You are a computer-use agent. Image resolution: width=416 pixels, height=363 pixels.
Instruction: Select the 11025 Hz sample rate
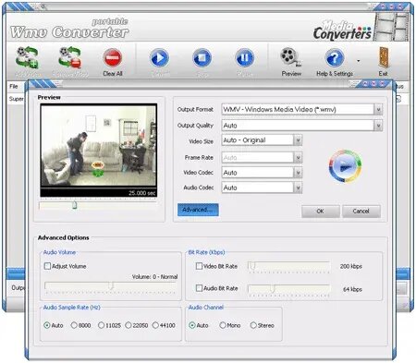(x=101, y=325)
